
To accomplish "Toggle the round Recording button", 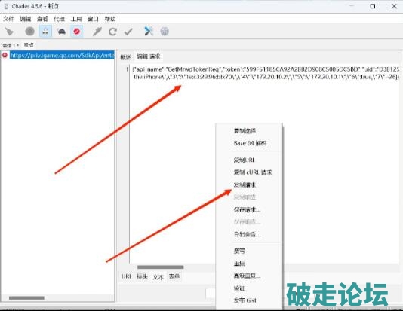I will tap(30, 32).
